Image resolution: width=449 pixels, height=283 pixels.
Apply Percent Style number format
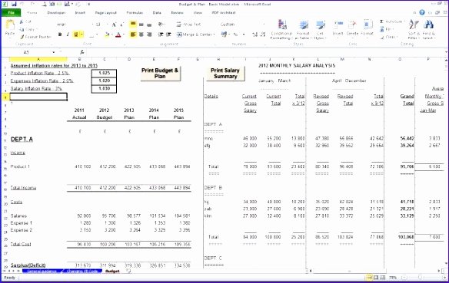coord(235,35)
